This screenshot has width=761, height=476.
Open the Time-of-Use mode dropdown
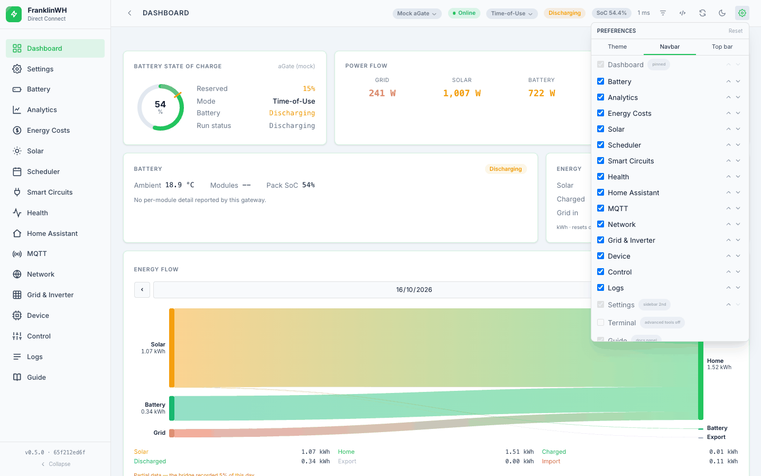pyautogui.click(x=512, y=13)
